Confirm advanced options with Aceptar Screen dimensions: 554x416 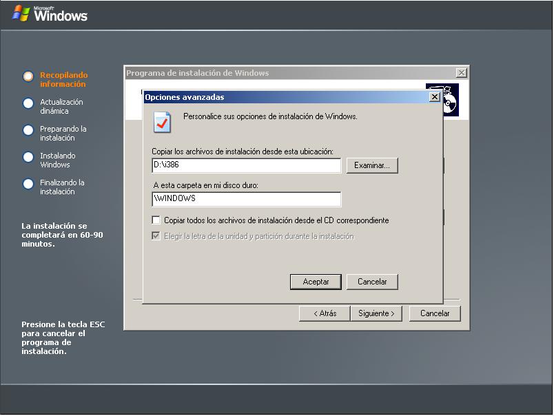point(316,282)
